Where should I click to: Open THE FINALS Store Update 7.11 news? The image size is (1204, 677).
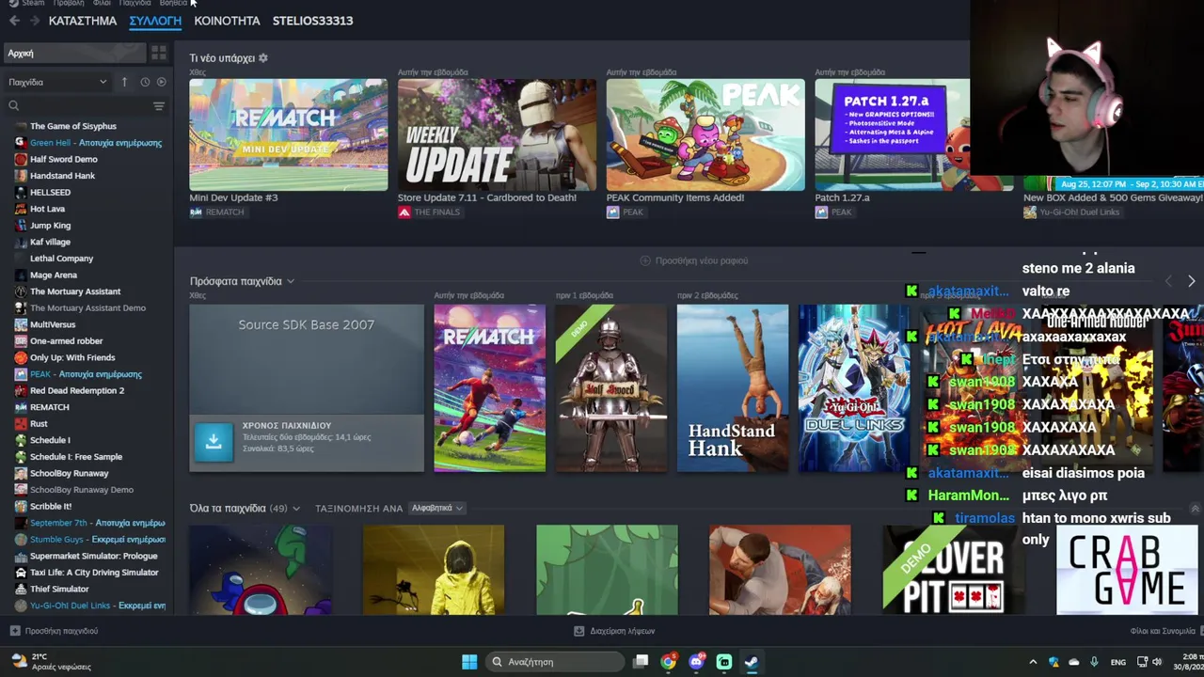tap(497, 134)
